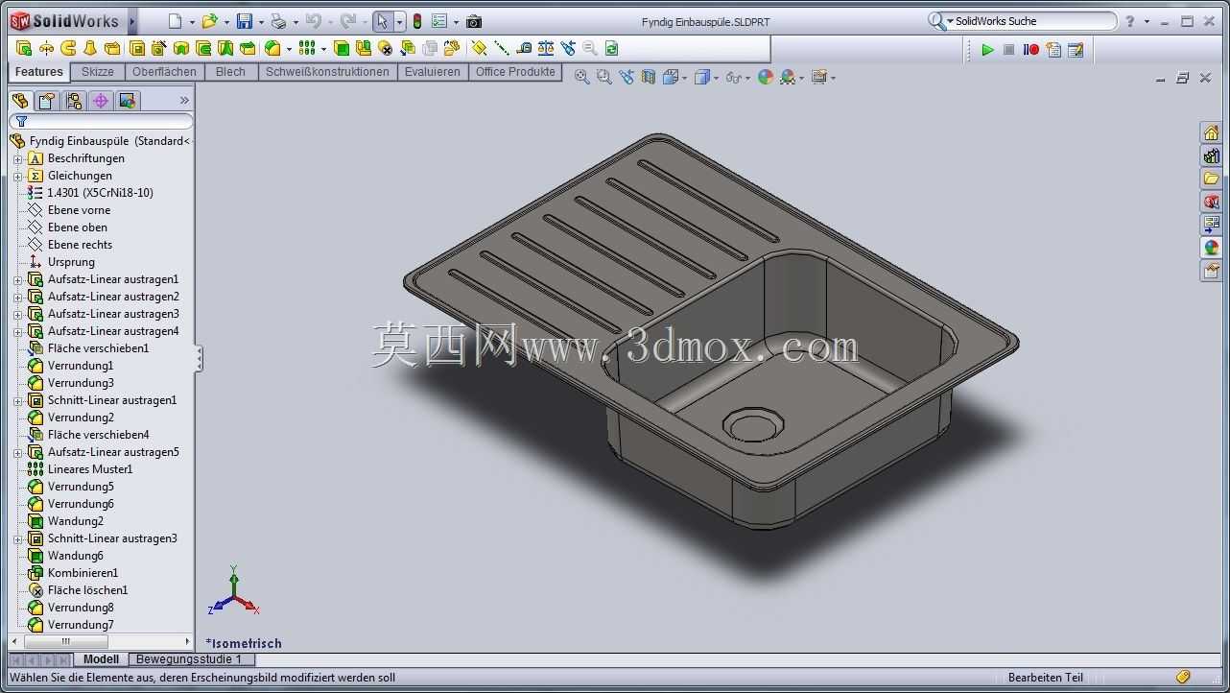Toggle the Section View icon

[x=649, y=77]
